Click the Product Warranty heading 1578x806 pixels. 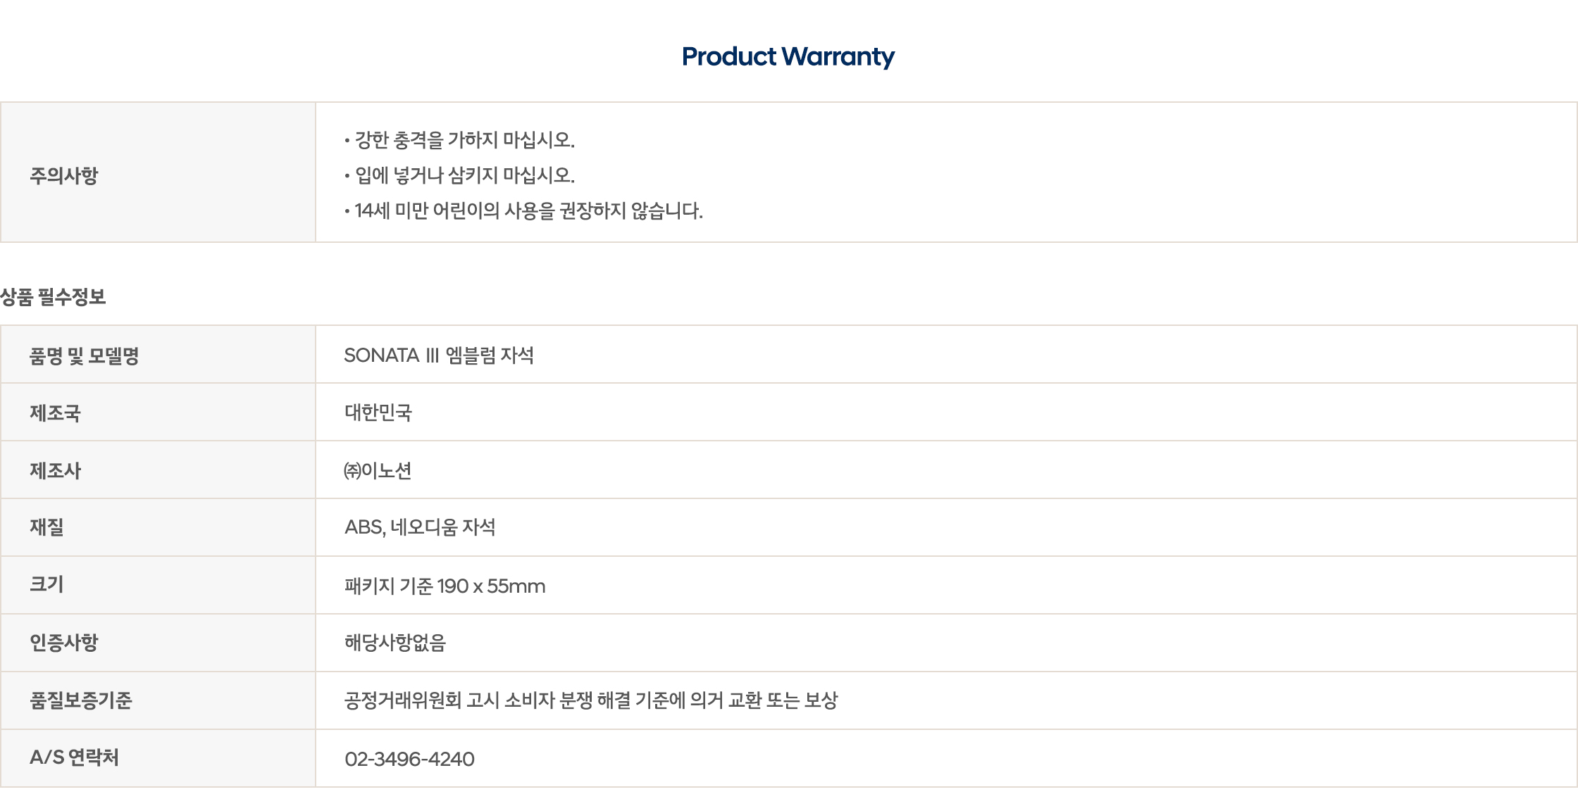click(x=788, y=56)
